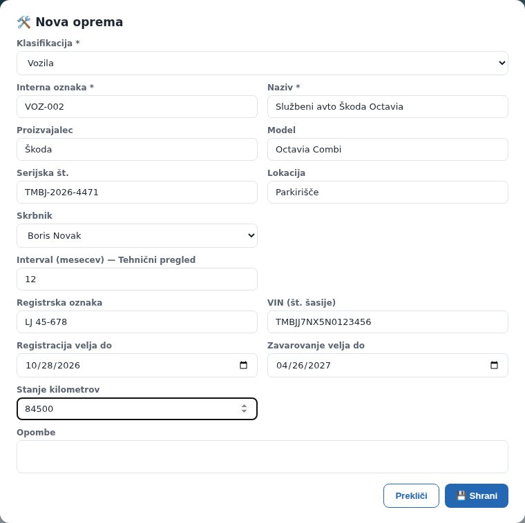This screenshot has height=523, width=525.
Task: Focus the Interna oznaka field VOZ-002
Action: click(137, 107)
